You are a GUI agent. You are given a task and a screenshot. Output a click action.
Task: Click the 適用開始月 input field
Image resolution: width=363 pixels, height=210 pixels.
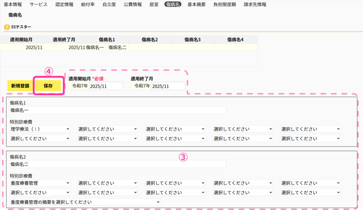click(x=106, y=86)
